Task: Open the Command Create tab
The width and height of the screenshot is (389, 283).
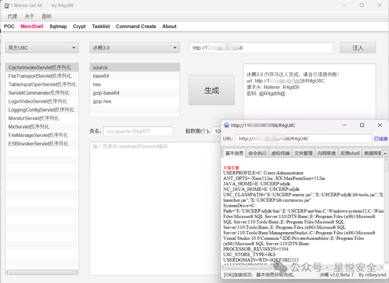Action: (136, 26)
